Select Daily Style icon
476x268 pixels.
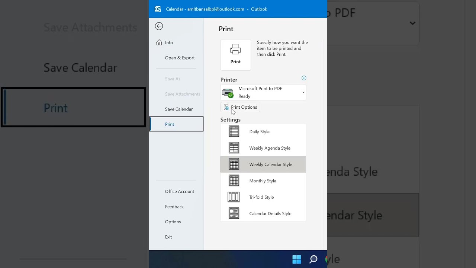[x=234, y=131]
